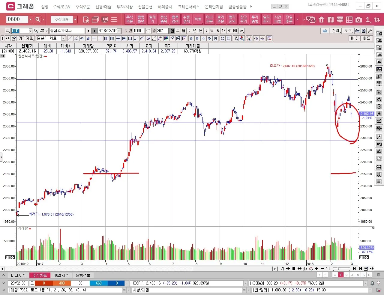Click the clock icon in right sidebar

(379, 106)
